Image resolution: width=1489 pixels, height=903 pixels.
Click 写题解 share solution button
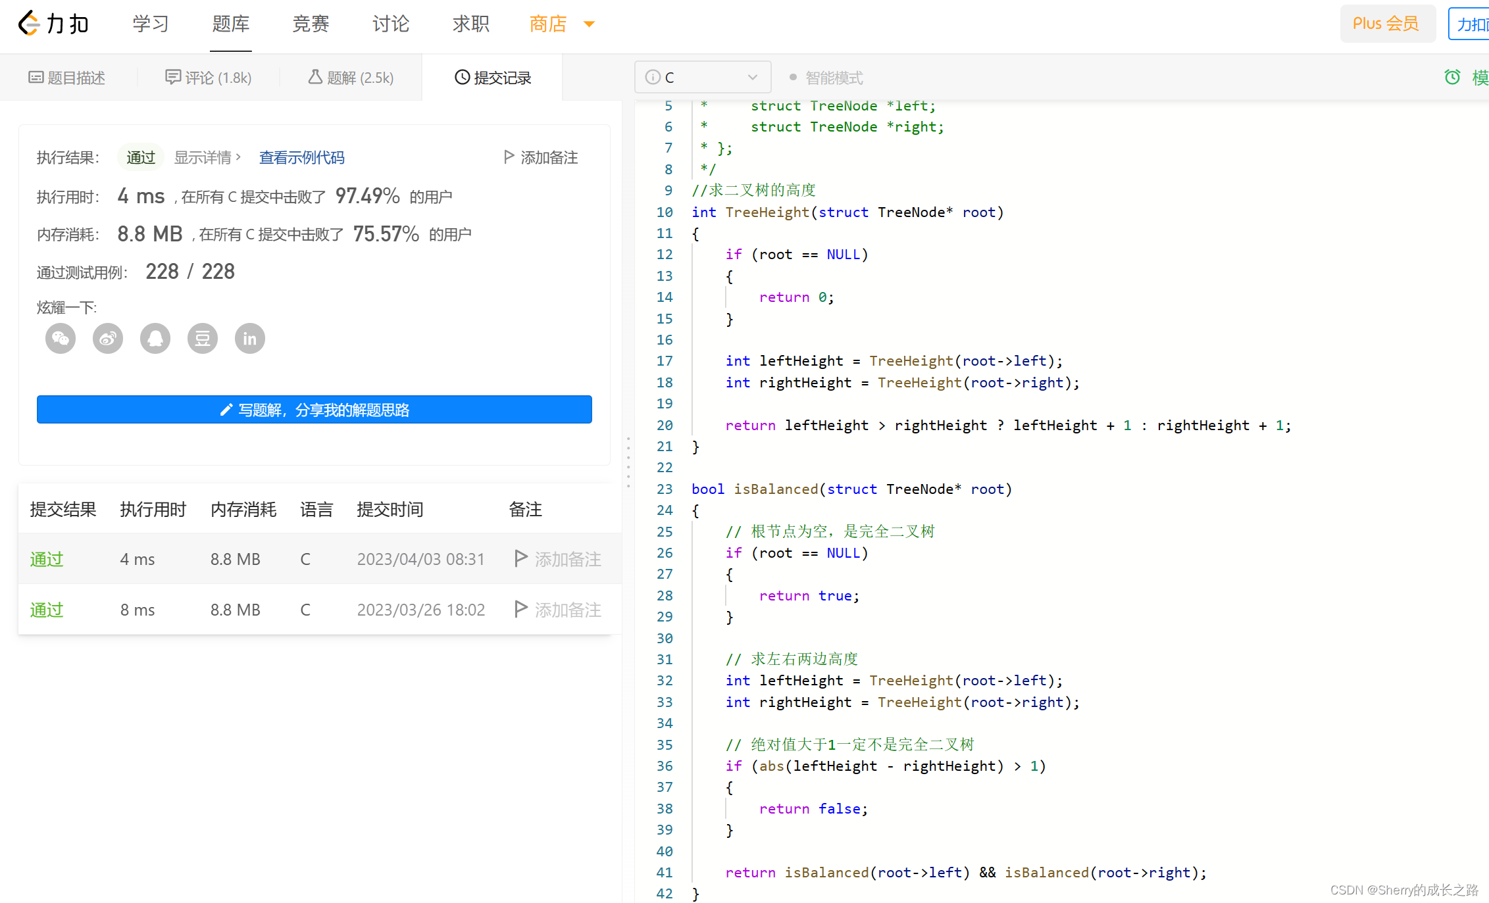click(315, 410)
